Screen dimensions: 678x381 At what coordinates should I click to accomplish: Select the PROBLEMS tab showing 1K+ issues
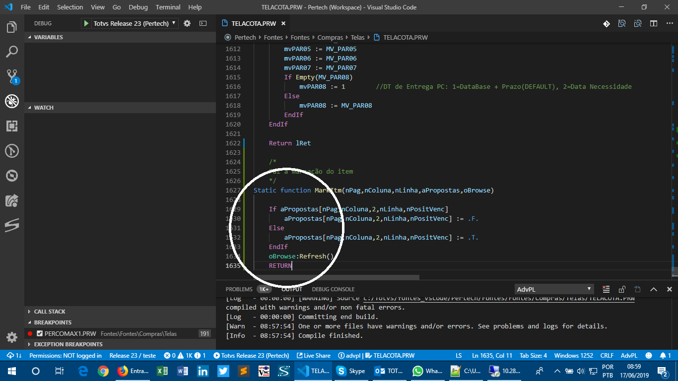pyautogui.click(x=239, y=289)
